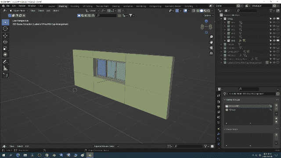Open the Modifiers wrench tab
281x158 pixels.
pyautogui.click(x=219, y=134)
